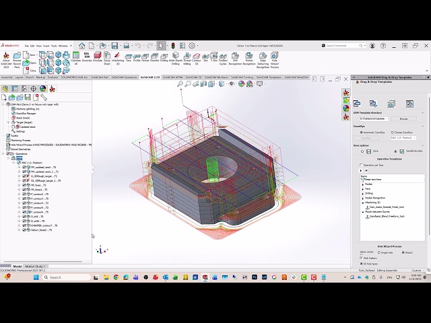Open the SolidCAM Manager tab in tree panel

(53, 88)
